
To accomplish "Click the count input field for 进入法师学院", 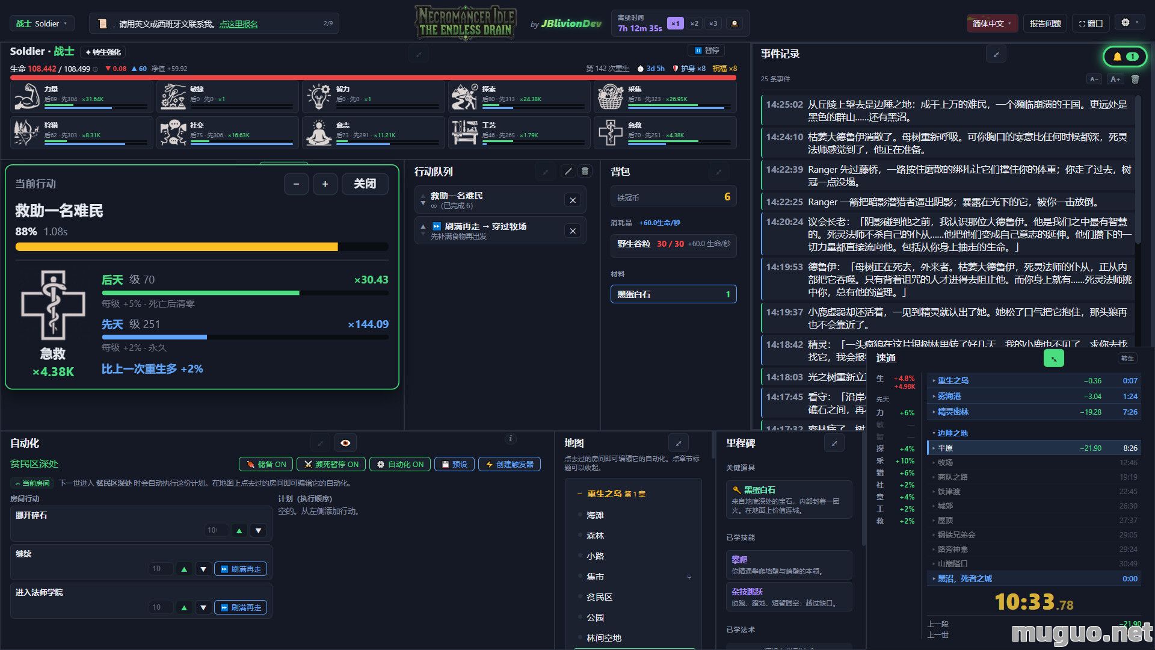I will [161, 608].
